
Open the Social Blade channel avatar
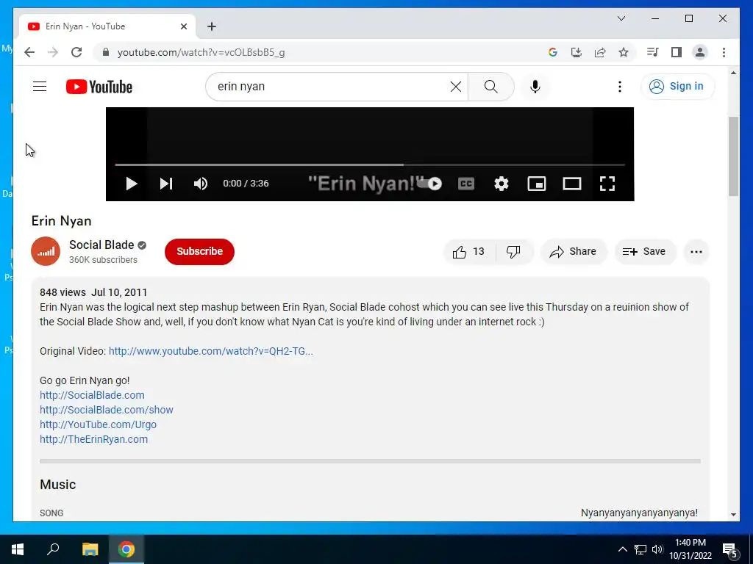click(x=46, y=251)
